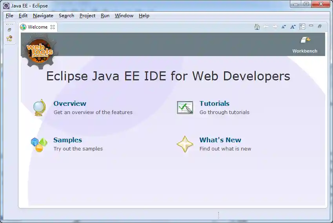The height and width of the screenshot is (223, 333).
Task: Click the forward navigation arrow
Action: 275,27
